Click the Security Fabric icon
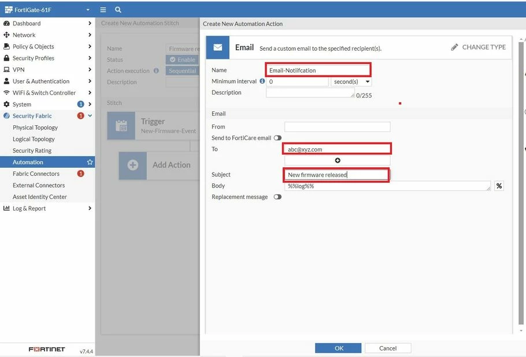The image size is (526, 357). [x=6, y=116]
